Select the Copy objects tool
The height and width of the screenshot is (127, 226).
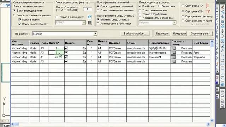[x=222, y=12]
